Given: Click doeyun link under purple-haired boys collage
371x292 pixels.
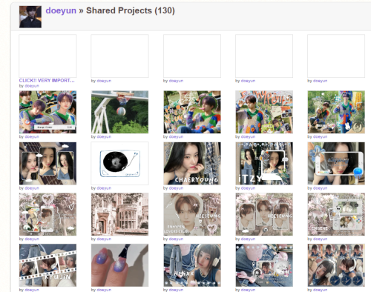Looking at the screenshot, I should tap(32, 136).
